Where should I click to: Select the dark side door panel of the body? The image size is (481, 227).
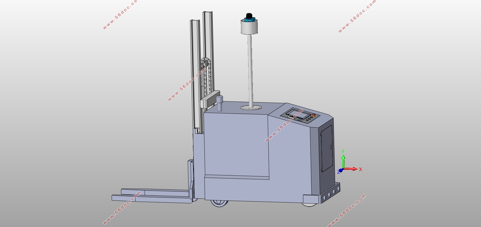click(327, 149)
